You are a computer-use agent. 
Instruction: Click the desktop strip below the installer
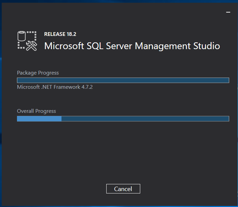[x=119, y=205]
